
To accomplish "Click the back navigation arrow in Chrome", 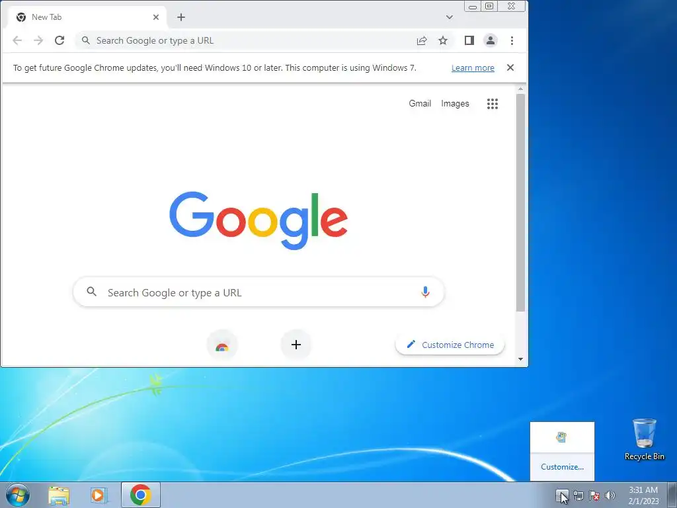I will 17,40.
